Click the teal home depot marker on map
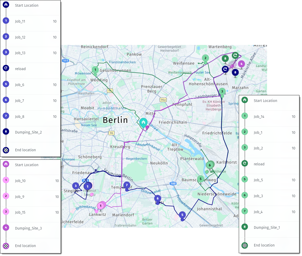 (143, 122)
